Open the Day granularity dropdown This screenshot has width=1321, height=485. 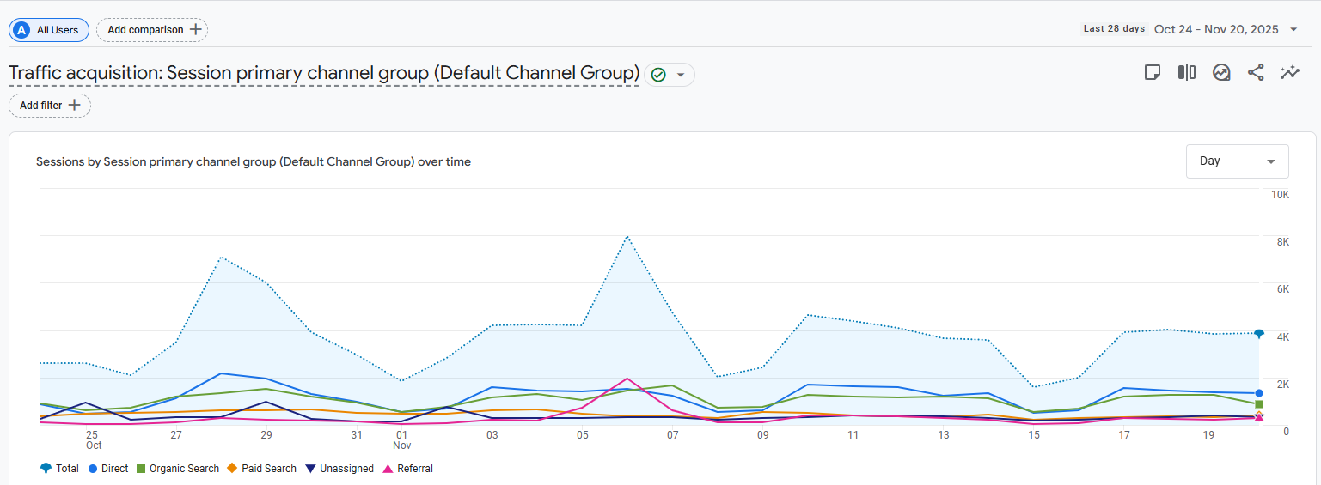coord(1237,161)
